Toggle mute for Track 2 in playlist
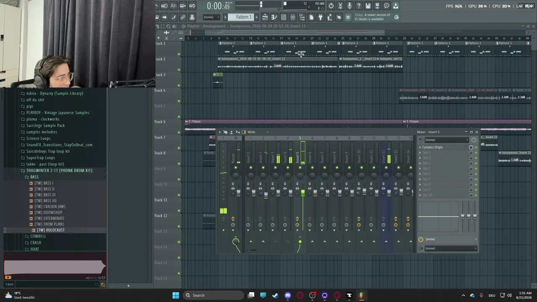This screenshot has width=537, height=302. (x=179, y=70)
